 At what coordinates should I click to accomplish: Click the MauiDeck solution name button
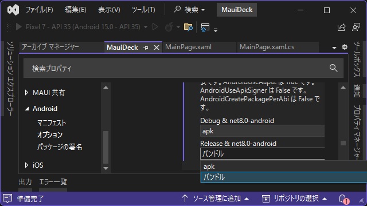(237, 10)
